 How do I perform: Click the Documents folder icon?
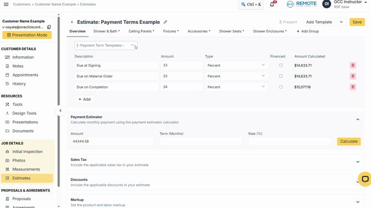[7, 131]
